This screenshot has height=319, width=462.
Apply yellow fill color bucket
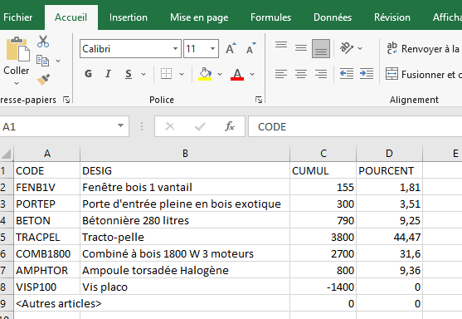click(x=205, y=74)
